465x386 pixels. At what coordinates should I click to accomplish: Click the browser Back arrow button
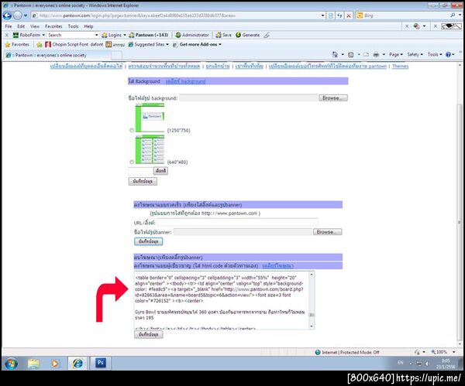click(x=7, y=15)
